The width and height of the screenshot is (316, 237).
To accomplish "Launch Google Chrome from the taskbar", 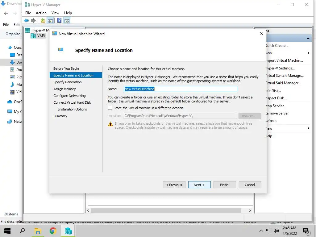I will pos(53,231).
